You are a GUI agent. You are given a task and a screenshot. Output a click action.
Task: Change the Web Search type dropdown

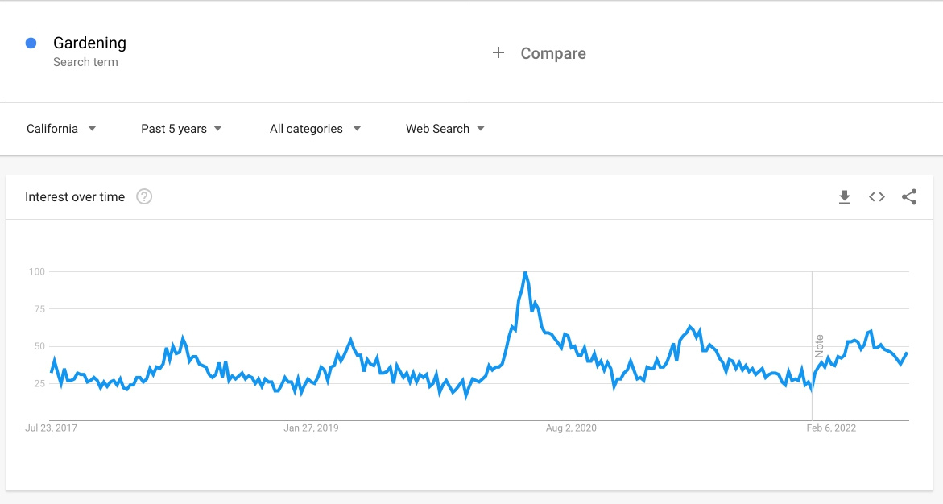445,129
